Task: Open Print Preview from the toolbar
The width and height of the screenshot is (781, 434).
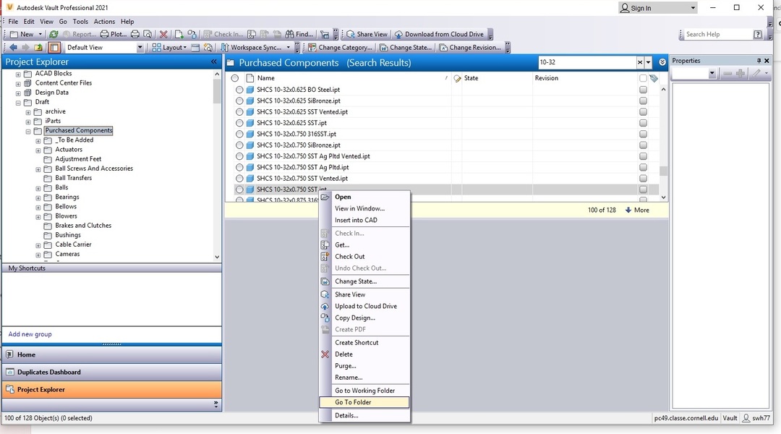Action: [x=148, y=35]
